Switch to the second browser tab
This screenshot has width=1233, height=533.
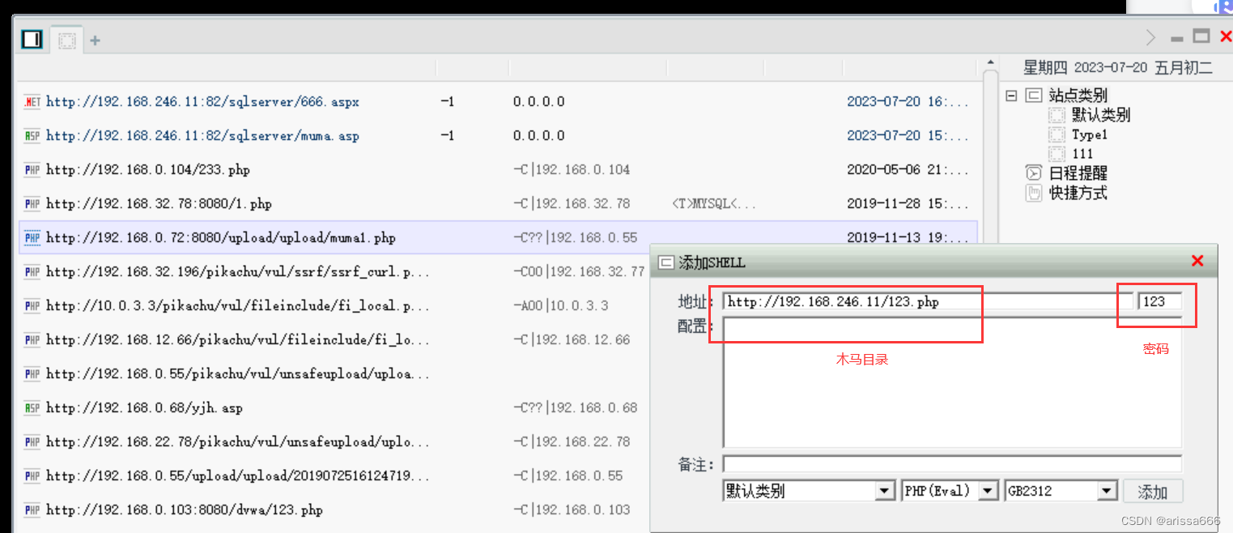click(x=66, y=38)
